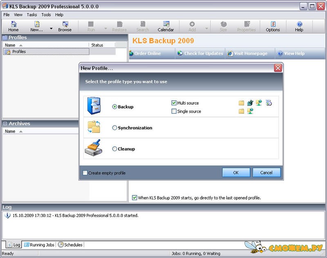Confirm dialog with OK button

[236, 172]
